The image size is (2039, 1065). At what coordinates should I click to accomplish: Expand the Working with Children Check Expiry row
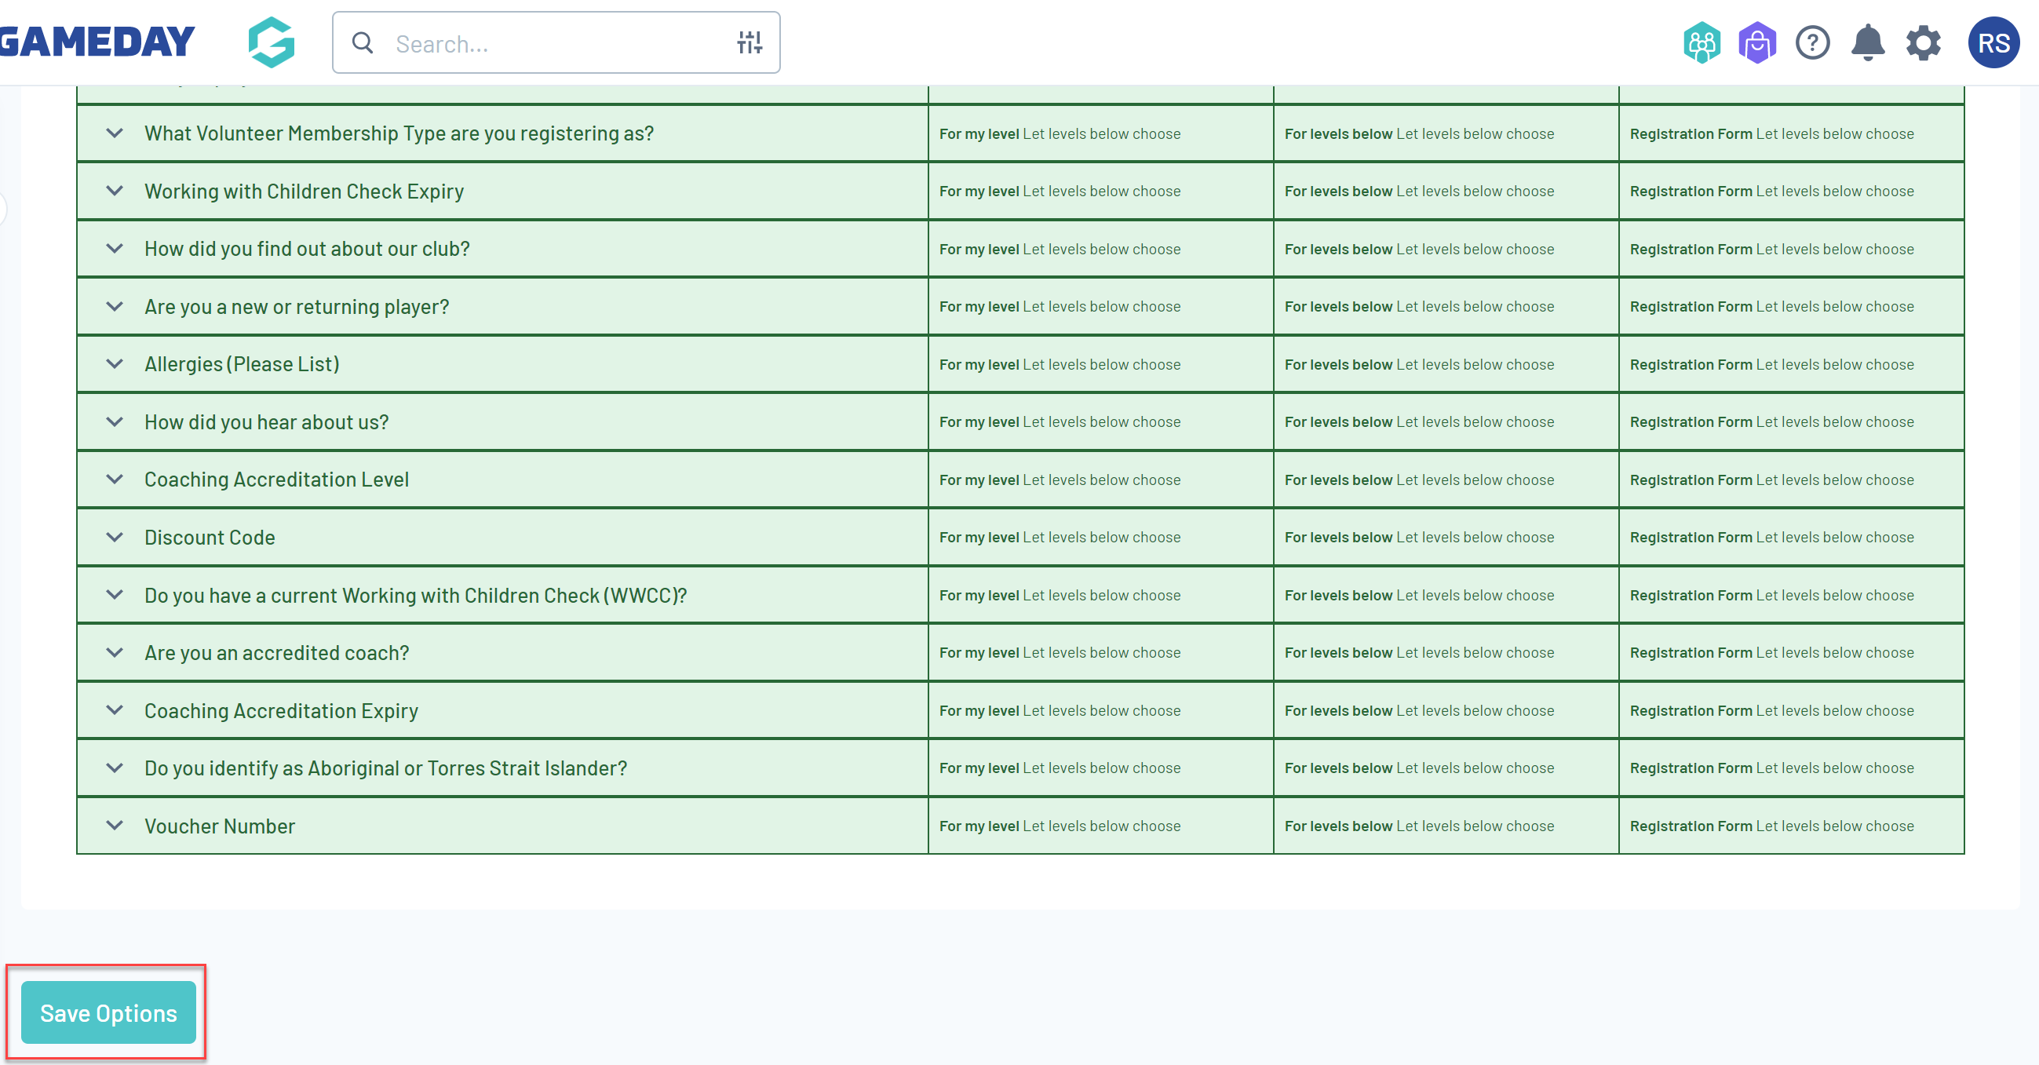point(115,191)
